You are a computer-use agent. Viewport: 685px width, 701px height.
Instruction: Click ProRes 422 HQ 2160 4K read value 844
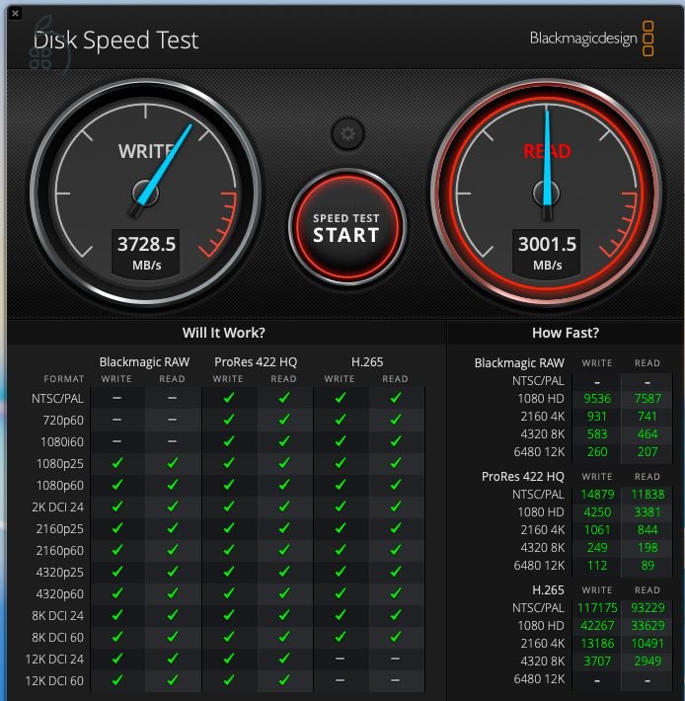pos(647,530)
